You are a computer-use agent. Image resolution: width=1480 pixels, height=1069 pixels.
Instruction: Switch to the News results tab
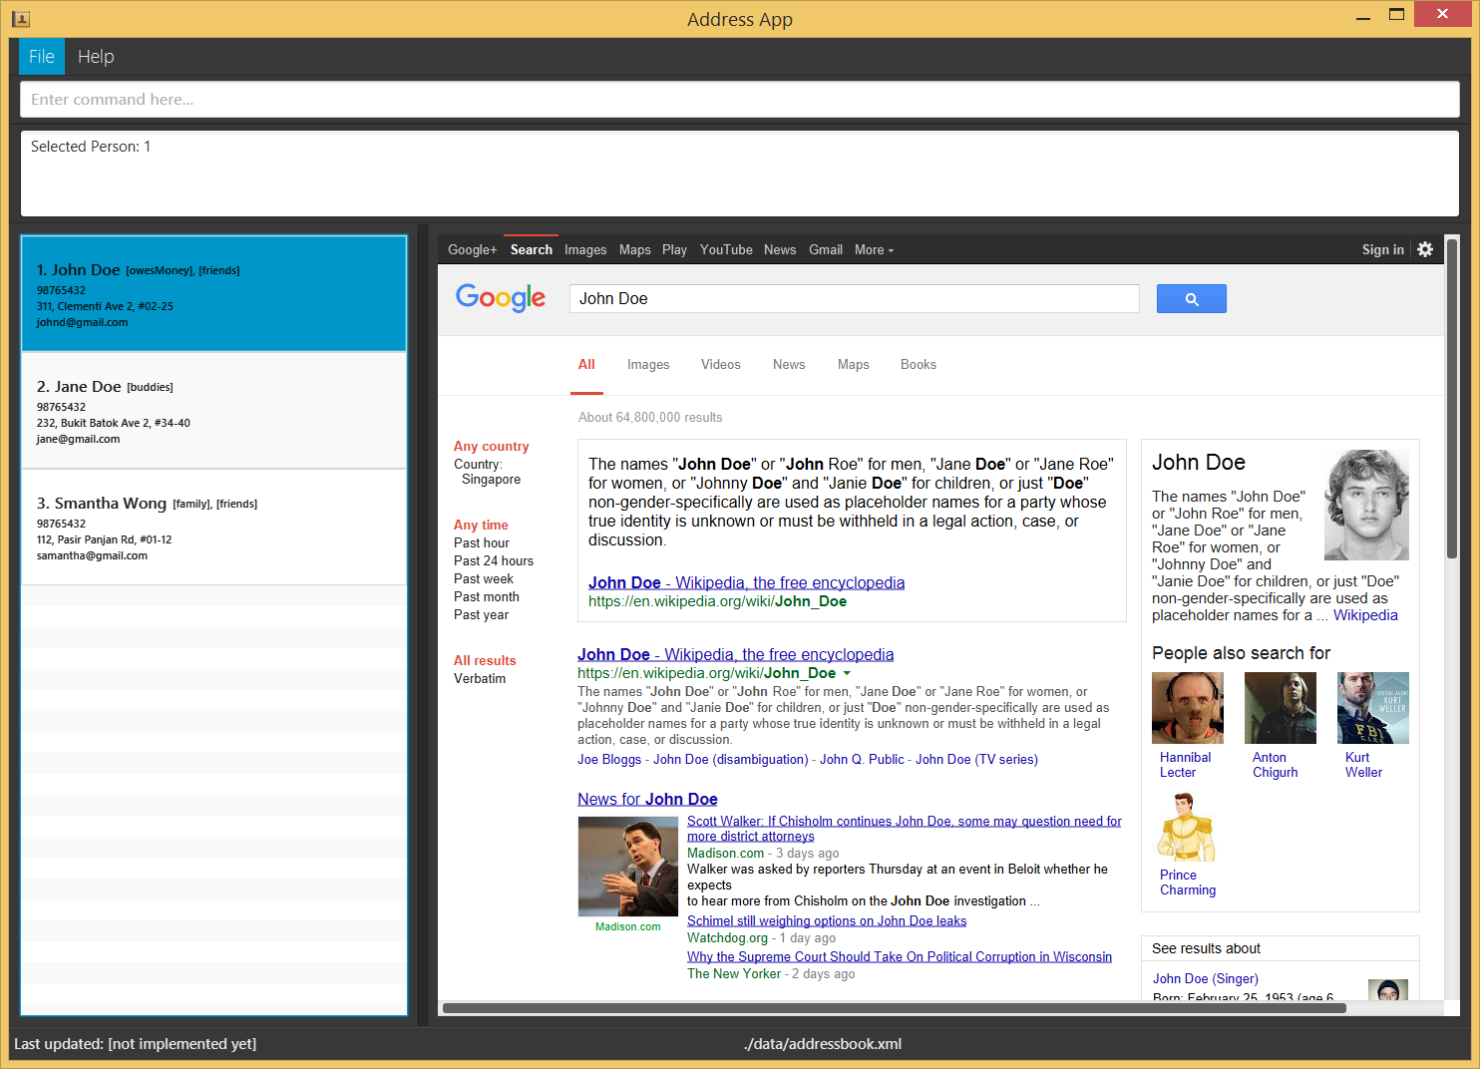[789, 365]
